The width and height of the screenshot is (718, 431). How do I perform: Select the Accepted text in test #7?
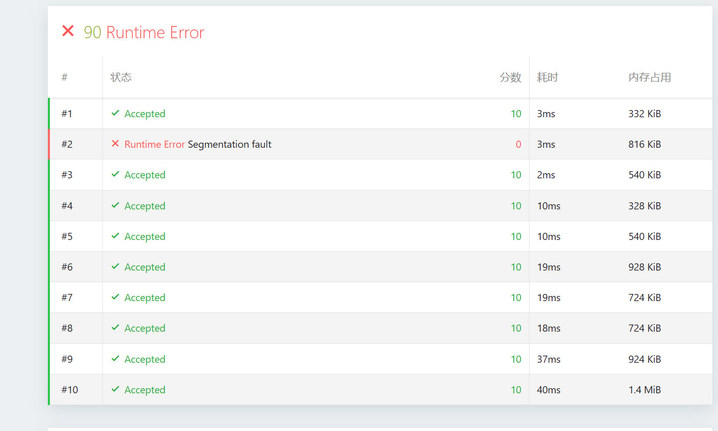click(145, 298)
